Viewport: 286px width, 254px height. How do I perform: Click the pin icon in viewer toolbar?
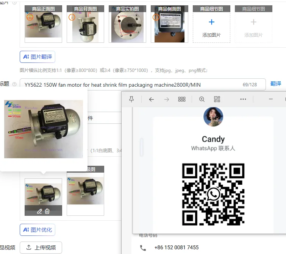131,99
